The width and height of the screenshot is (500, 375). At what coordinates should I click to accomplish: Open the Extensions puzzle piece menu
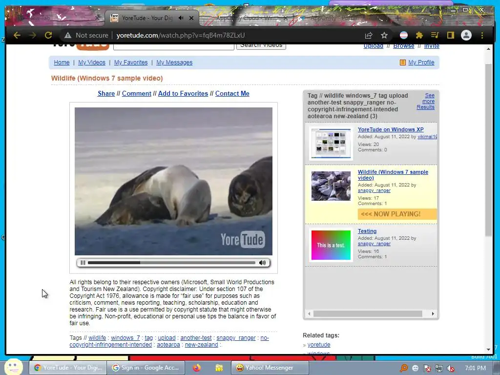tap(419, 35)
